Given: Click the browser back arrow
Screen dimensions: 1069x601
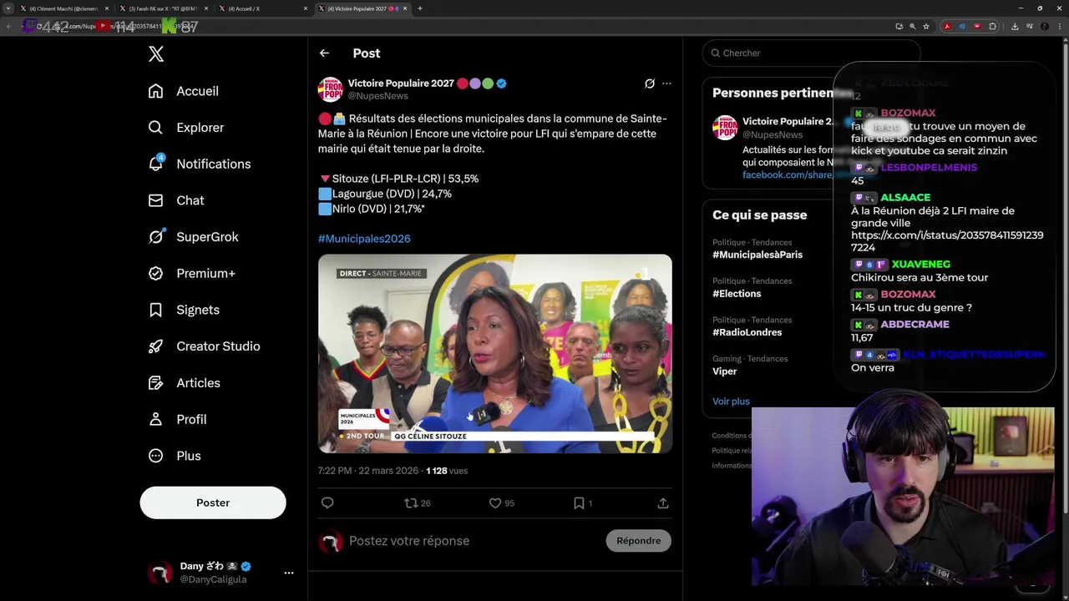Looking at the screenshot, I should (10, 26).
